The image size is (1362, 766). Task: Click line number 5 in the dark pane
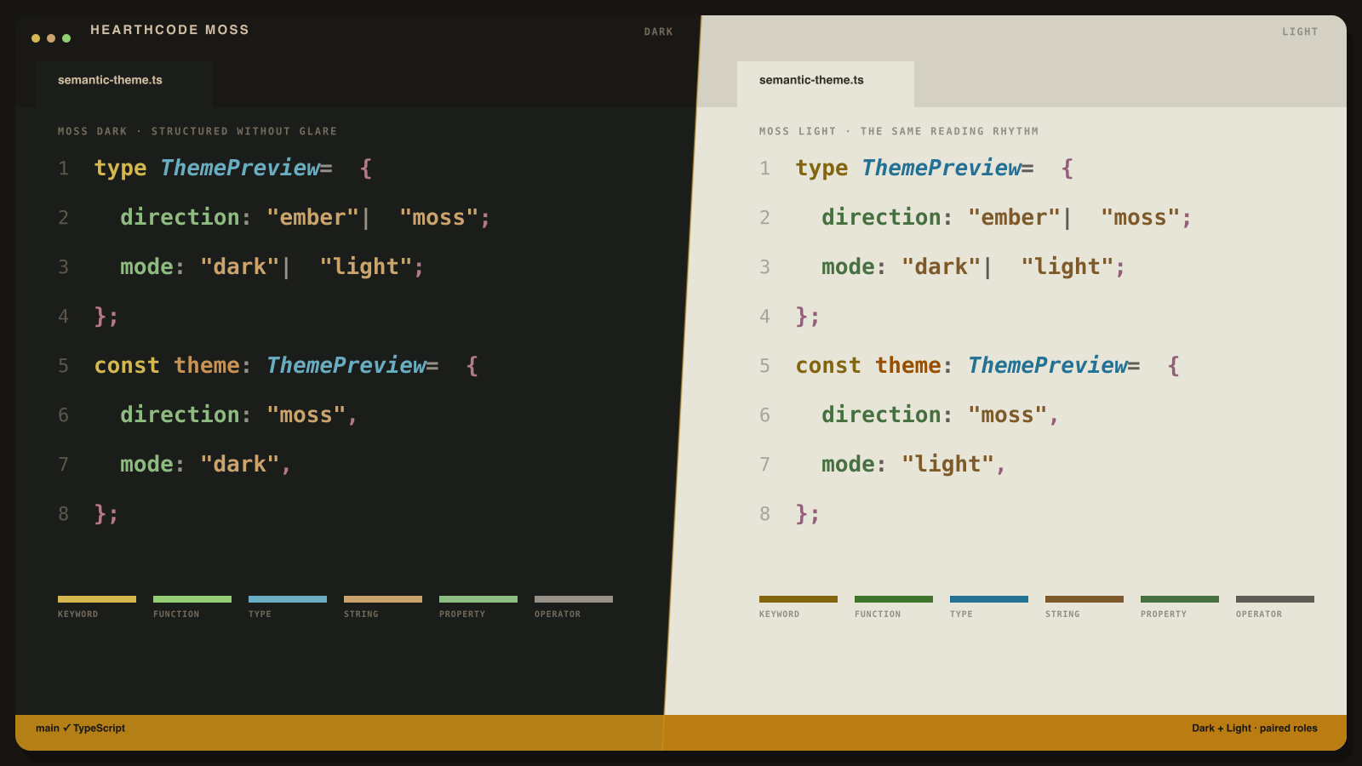(63, 366)
